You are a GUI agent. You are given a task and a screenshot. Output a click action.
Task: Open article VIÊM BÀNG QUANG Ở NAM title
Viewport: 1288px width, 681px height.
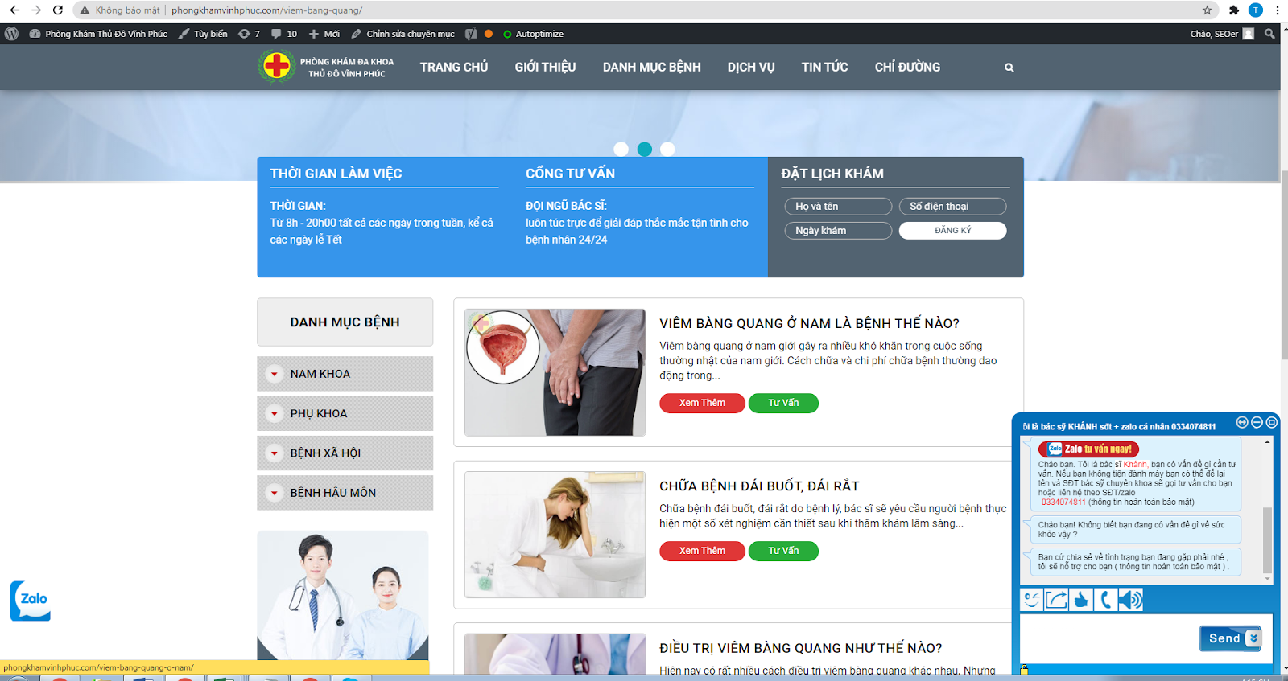[x=809, y=323]
